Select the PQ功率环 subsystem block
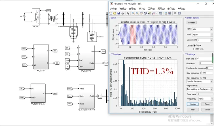Viewport: 214px width, 126px height. (x=86, y=57)
